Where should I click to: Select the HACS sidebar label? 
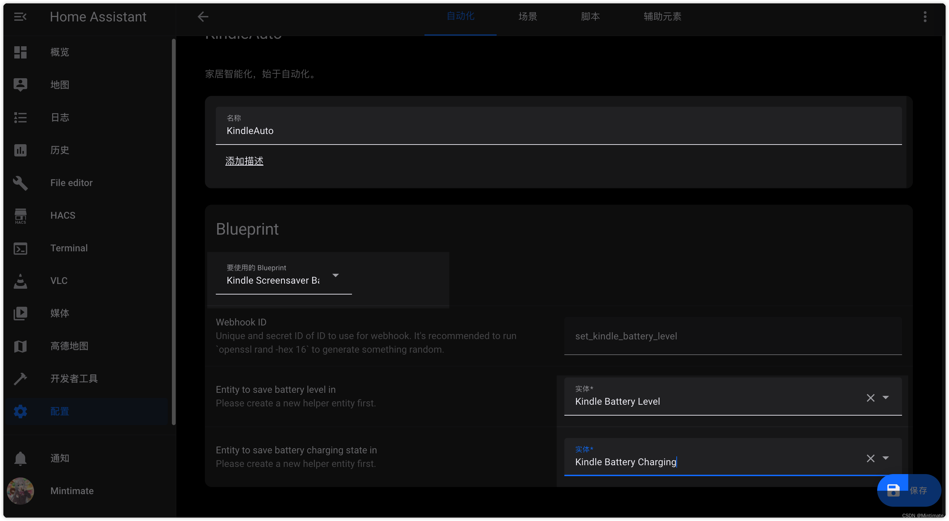coord(63,215)
